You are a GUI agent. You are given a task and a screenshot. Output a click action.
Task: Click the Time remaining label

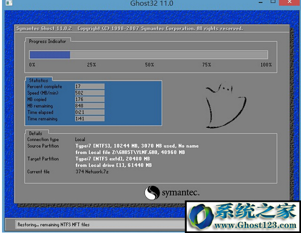point(42,119)
